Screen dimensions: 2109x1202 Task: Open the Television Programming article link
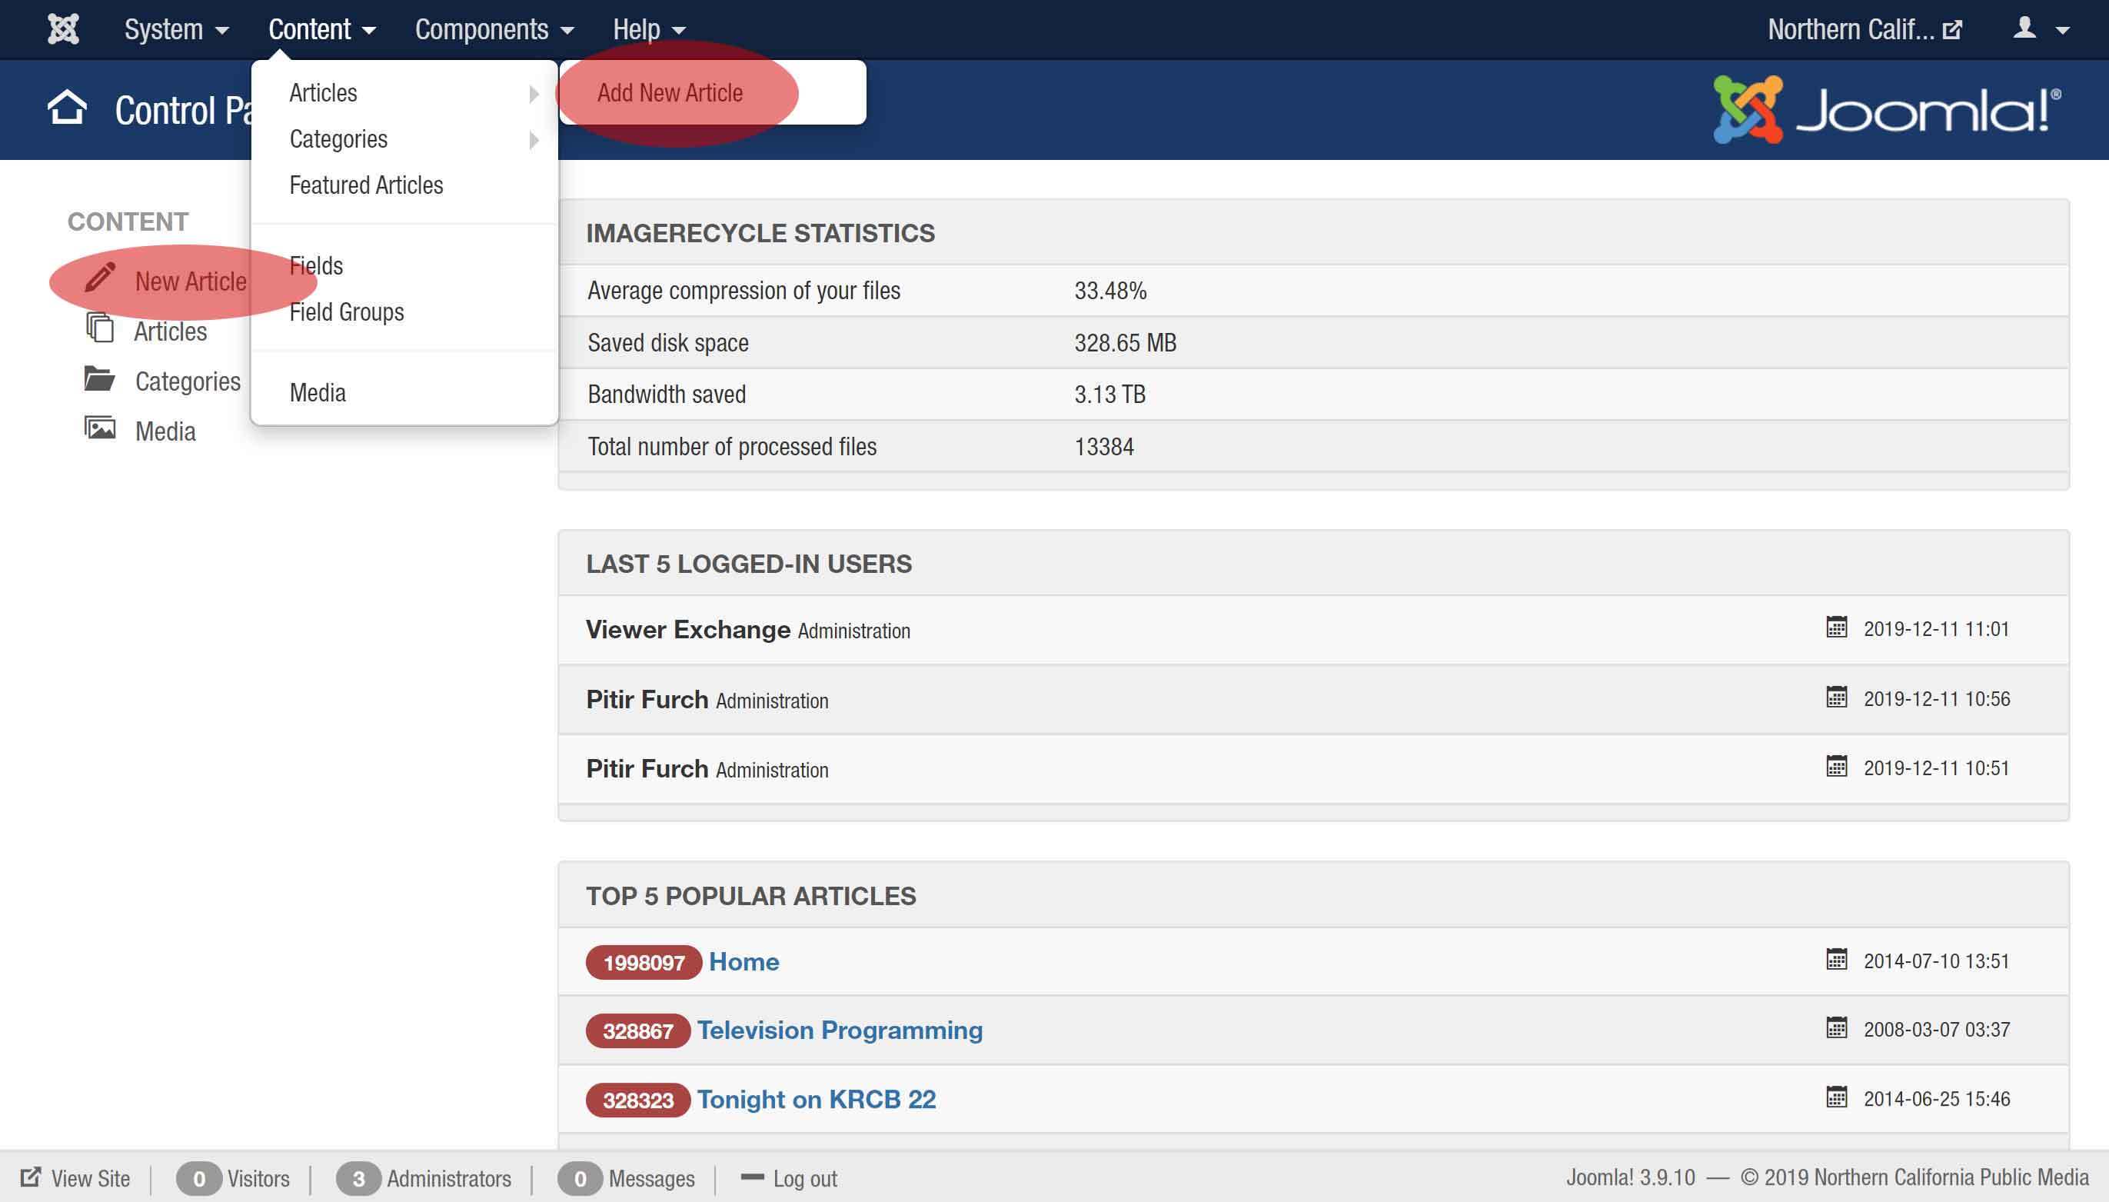tap(839, 1031)
